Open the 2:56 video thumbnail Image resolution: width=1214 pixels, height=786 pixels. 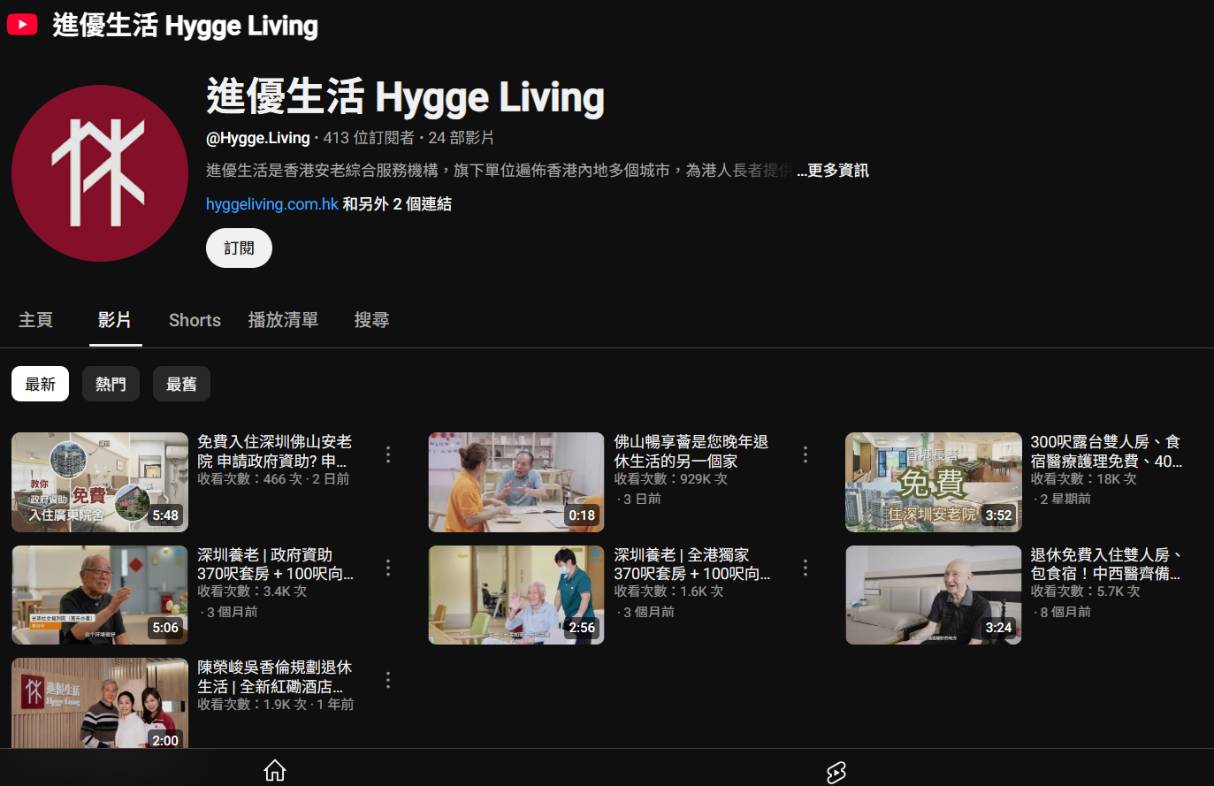coord(516,595)
